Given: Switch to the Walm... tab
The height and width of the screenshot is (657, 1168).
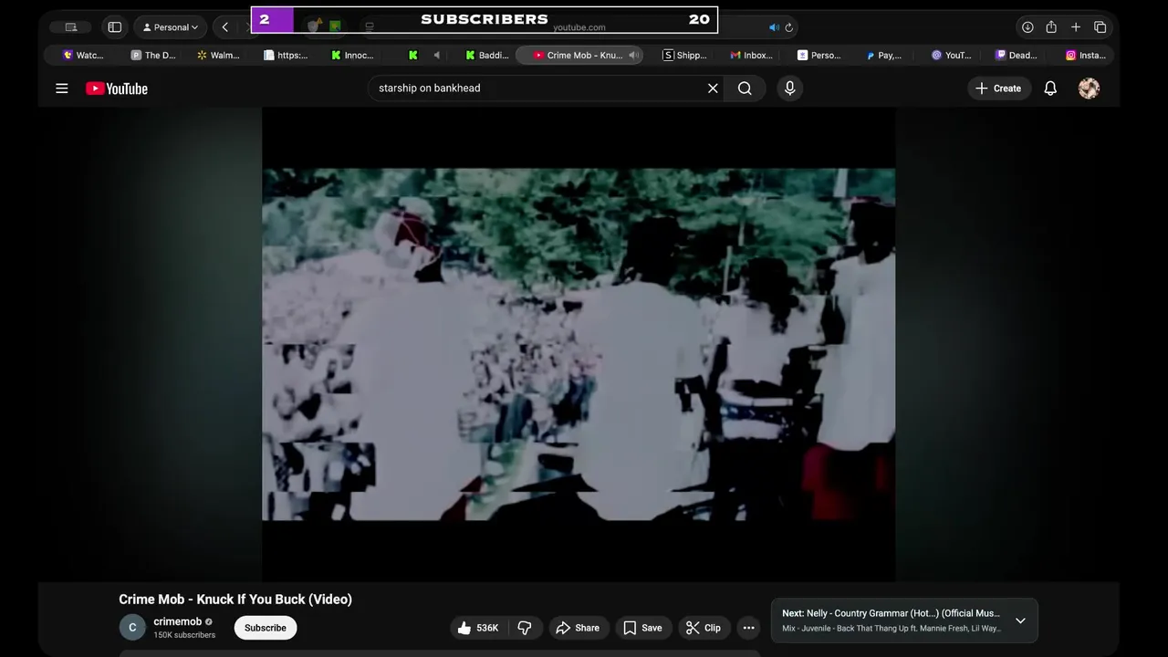Looking at the screenshot, I should [x=219, y=56].
